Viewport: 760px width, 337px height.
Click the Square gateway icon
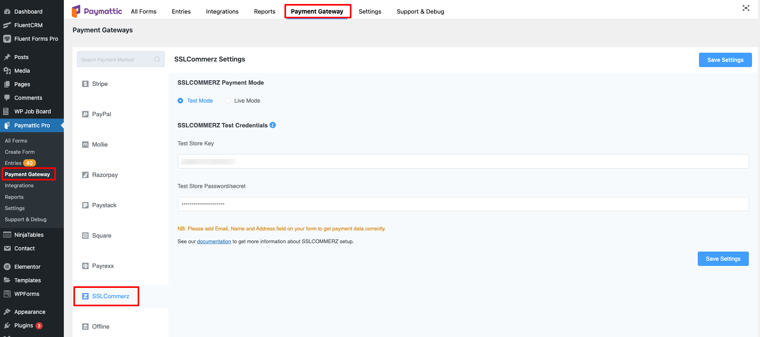coord(85,236)
